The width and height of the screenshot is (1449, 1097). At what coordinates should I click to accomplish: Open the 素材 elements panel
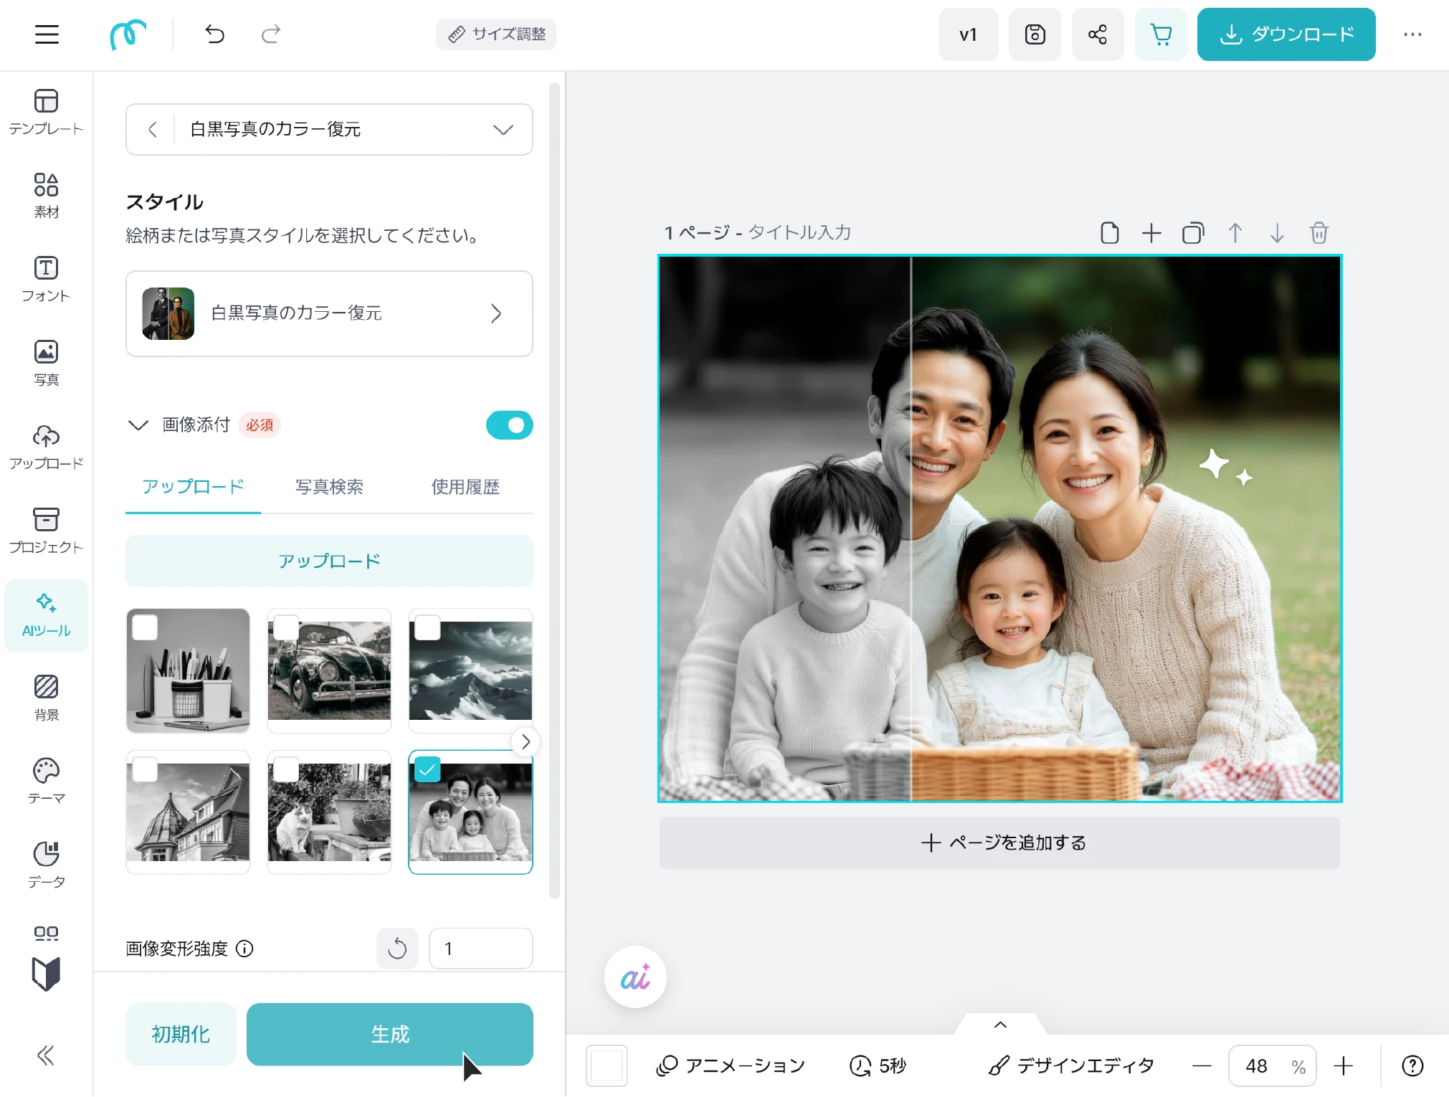(x=47, y=195)
